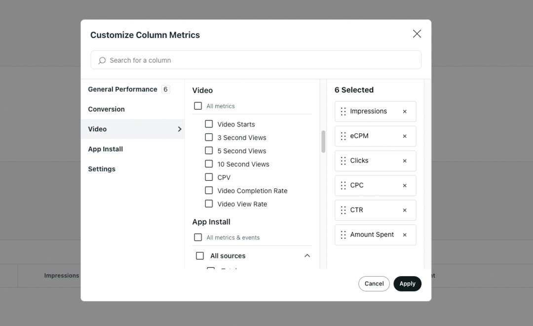Screen dimensions: 533x326
Task: Close the Customize Column Metrics dialog
Action: [x=417, y=34]
